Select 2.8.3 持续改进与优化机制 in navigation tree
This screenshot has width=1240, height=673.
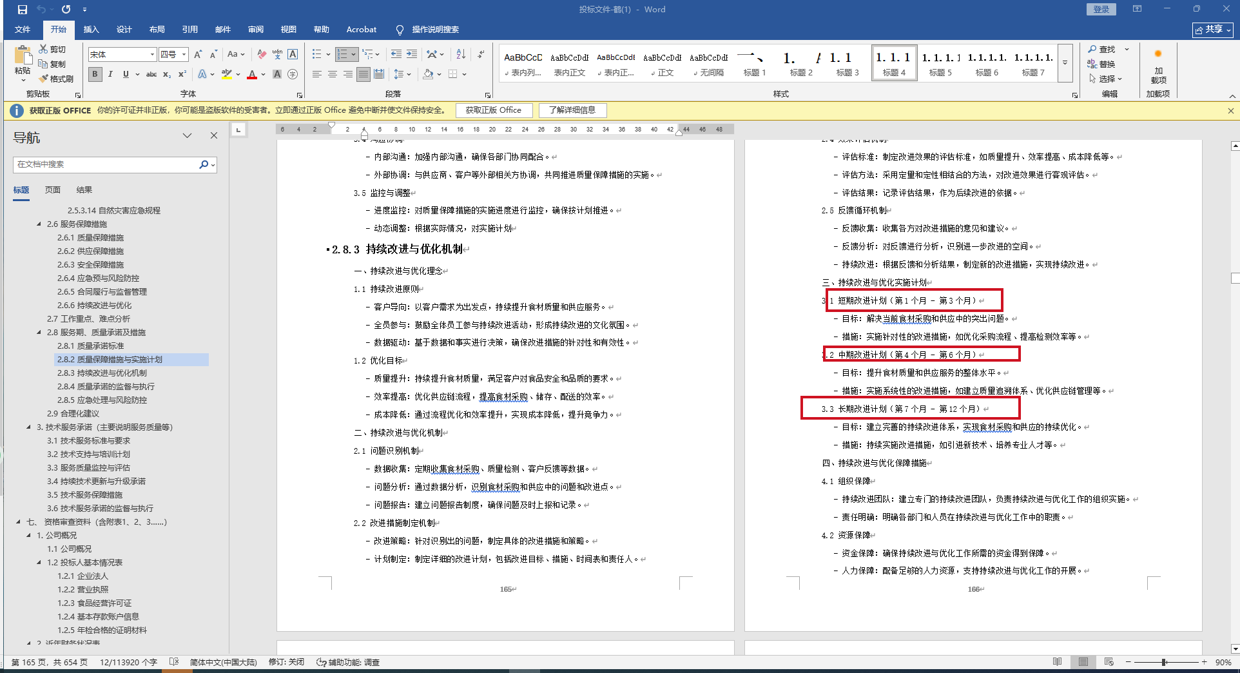(102, 373)
